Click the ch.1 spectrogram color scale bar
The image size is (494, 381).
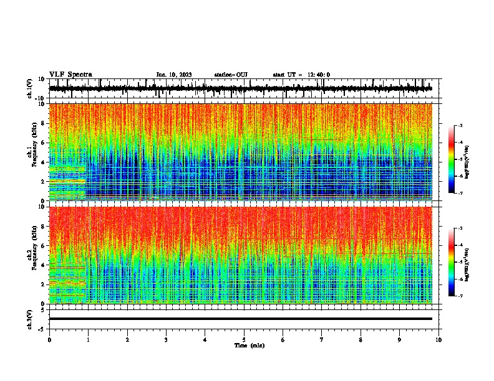tap(451, 159)
